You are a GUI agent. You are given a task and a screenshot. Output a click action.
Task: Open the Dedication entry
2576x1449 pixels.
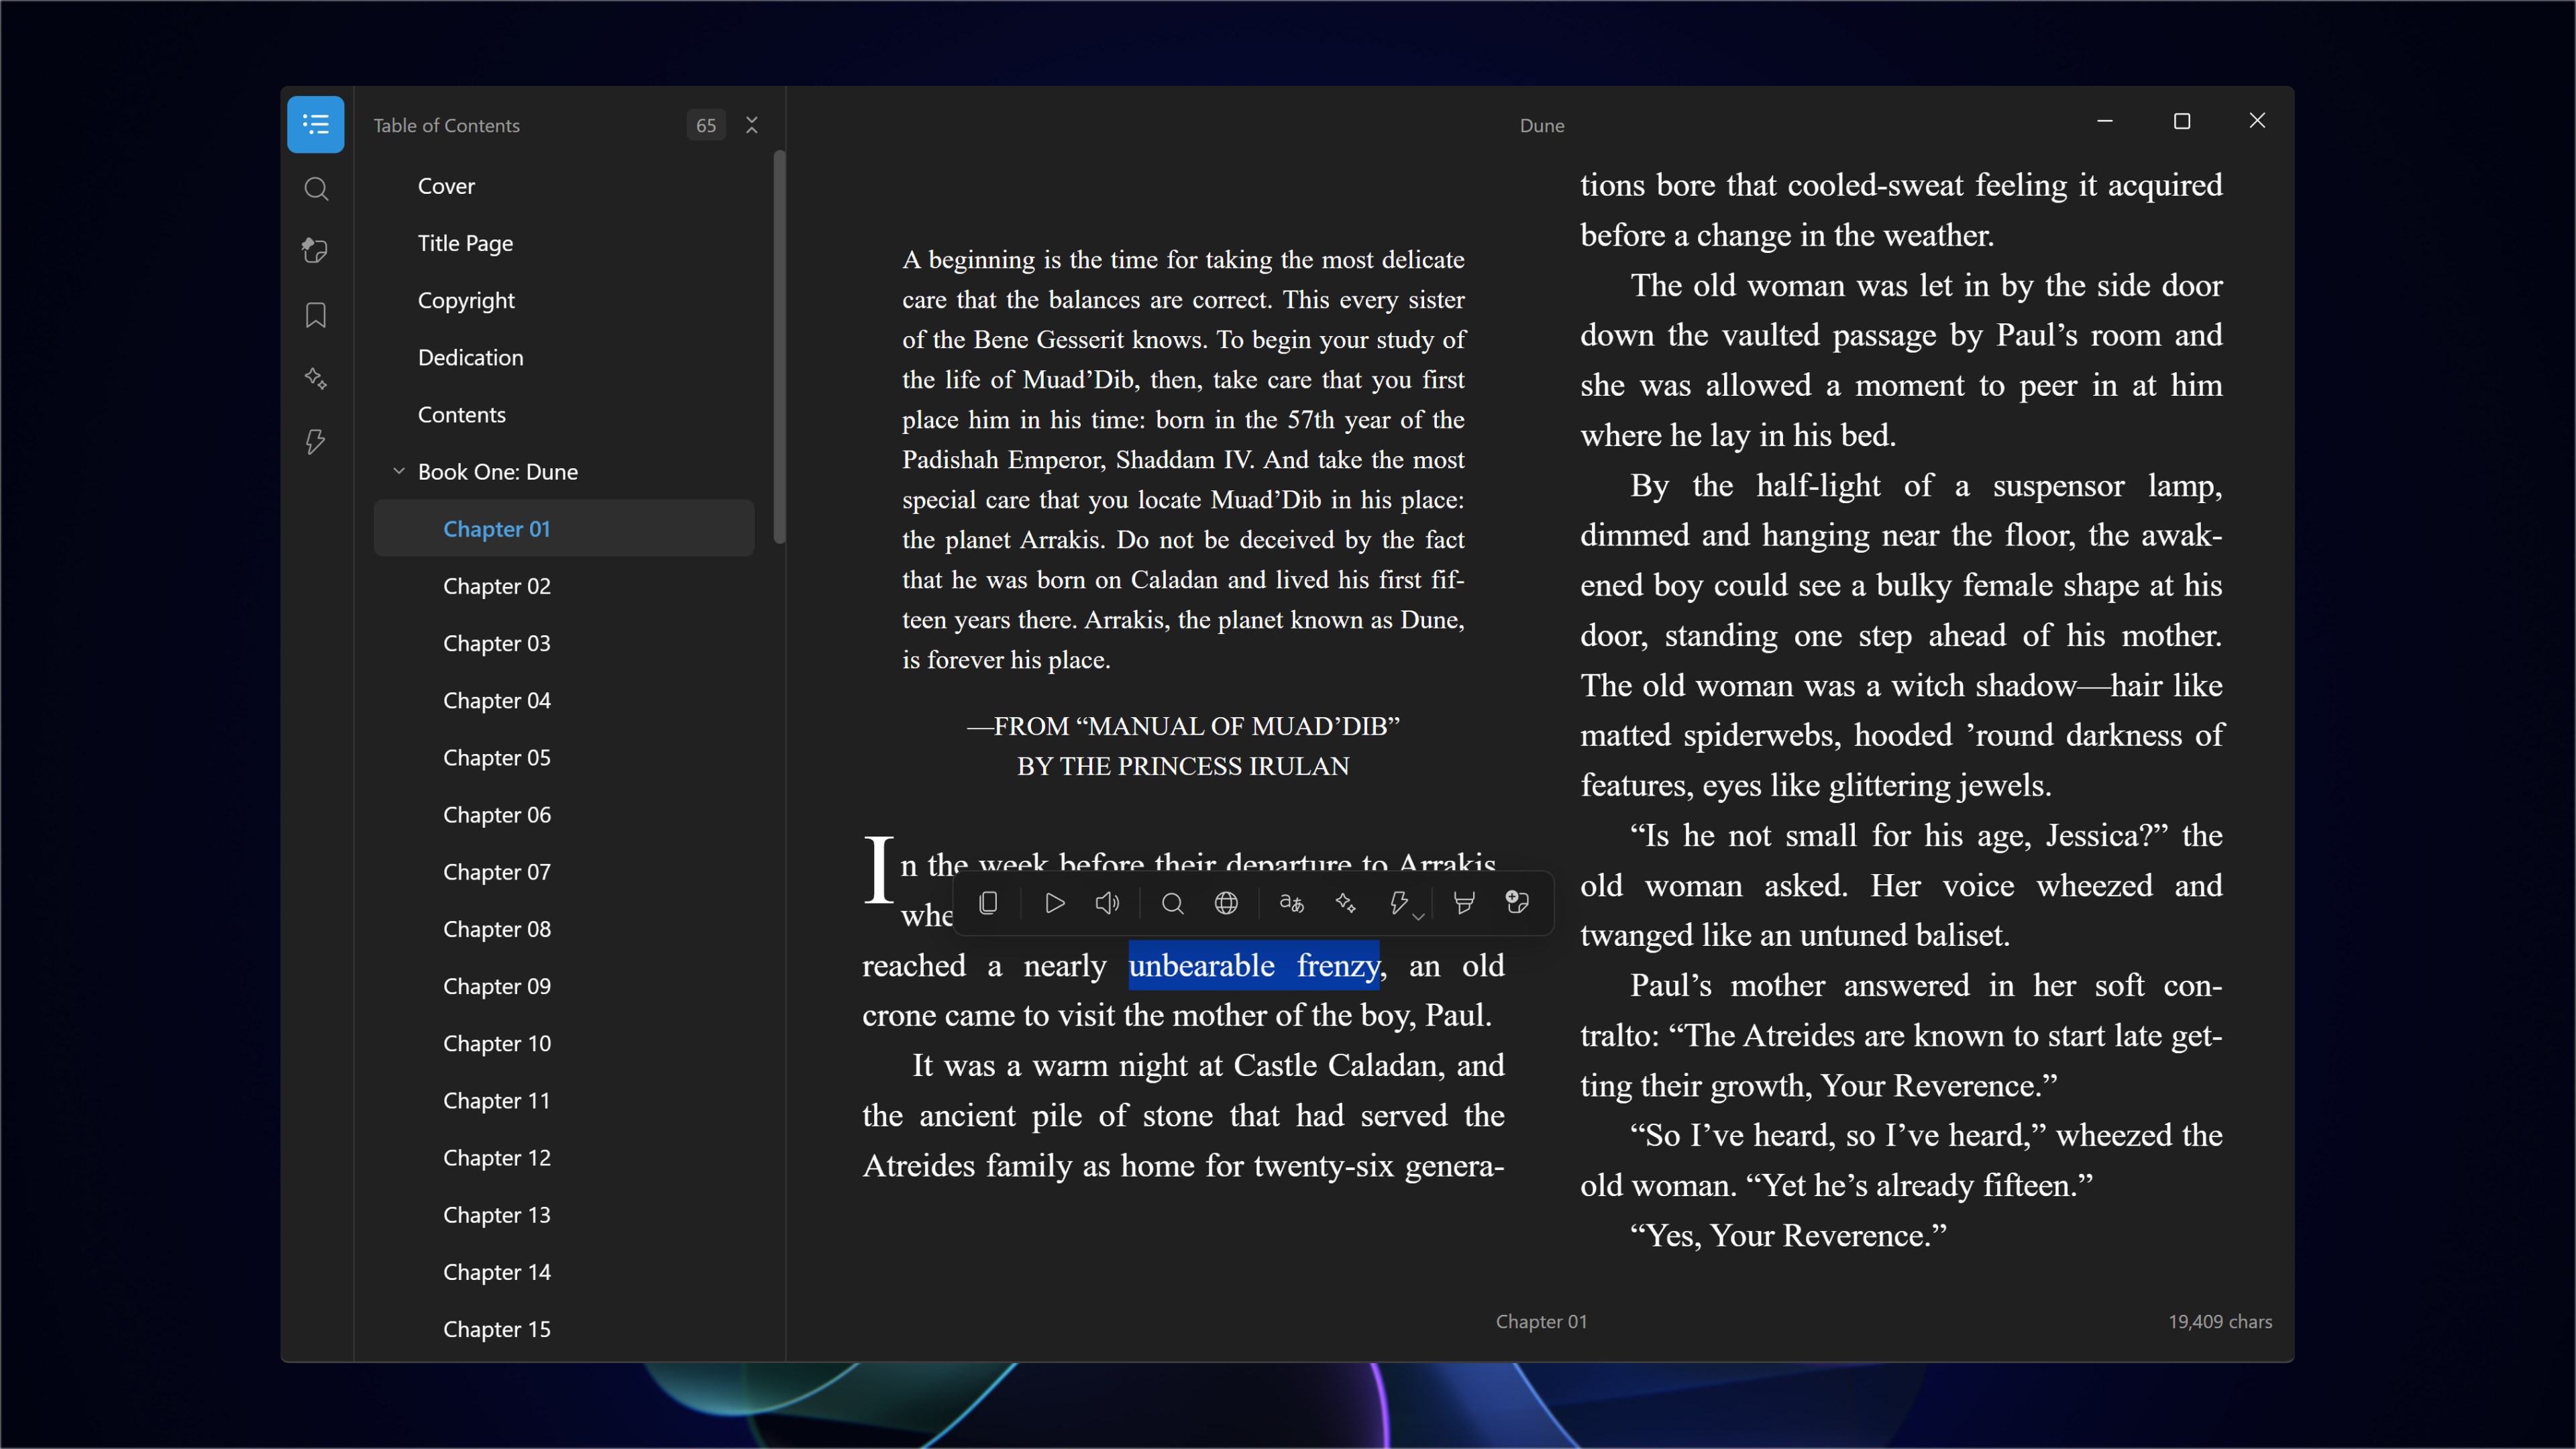tap(564, 357)
